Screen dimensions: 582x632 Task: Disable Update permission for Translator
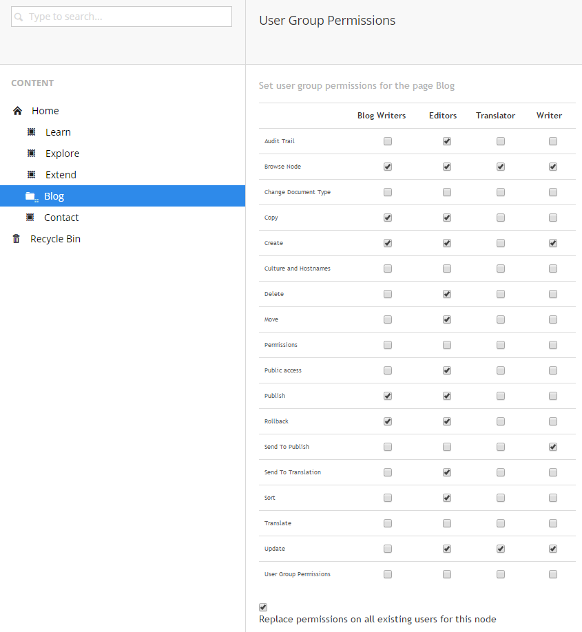501,549
